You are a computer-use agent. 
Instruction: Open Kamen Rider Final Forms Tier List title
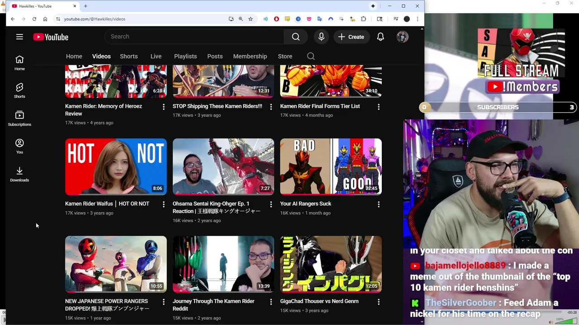click(320, 106)
